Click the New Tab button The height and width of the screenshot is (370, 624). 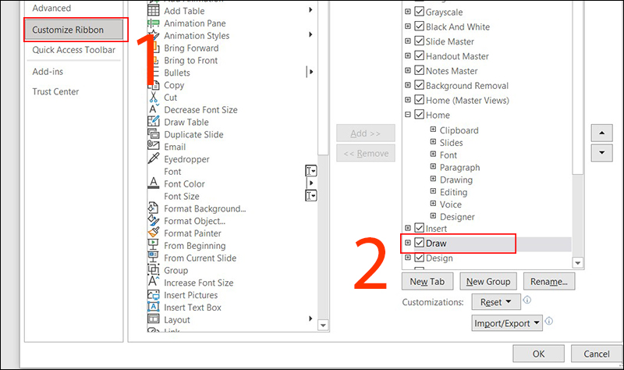[x=429, y=281]
